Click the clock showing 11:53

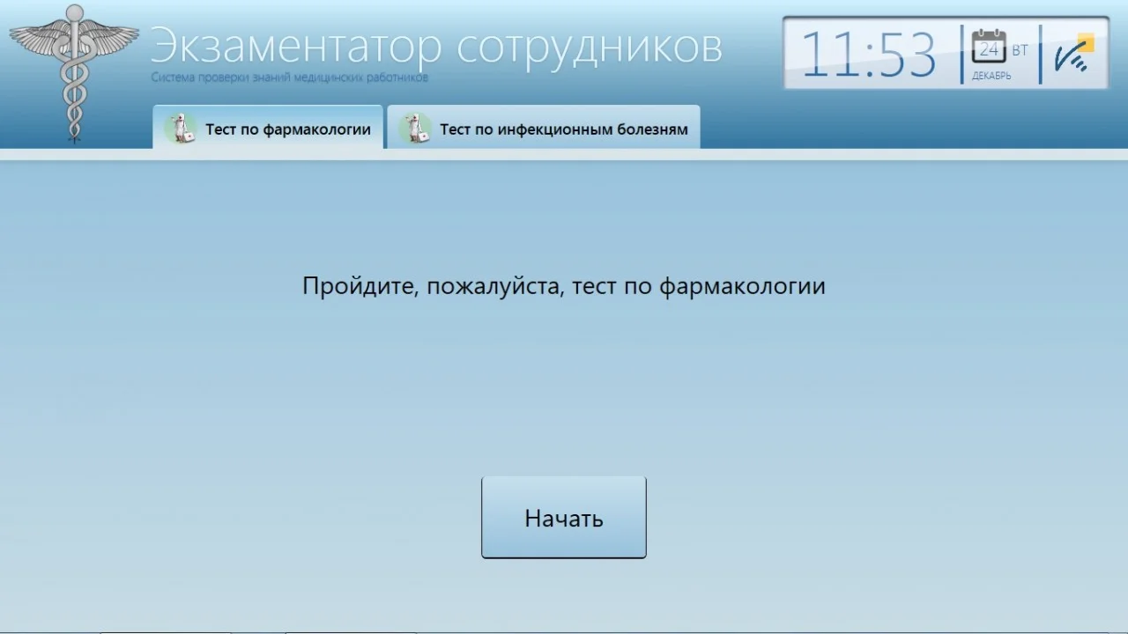pyautogui.click(x=868, y=53)
